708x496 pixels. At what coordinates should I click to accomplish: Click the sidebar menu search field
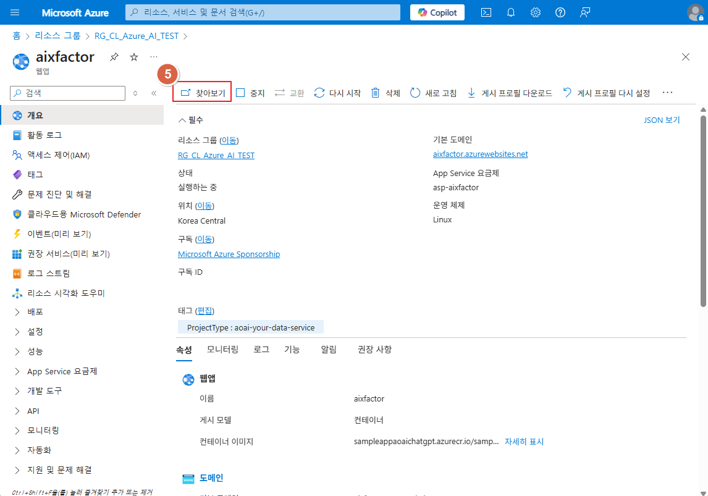point(68,93)
